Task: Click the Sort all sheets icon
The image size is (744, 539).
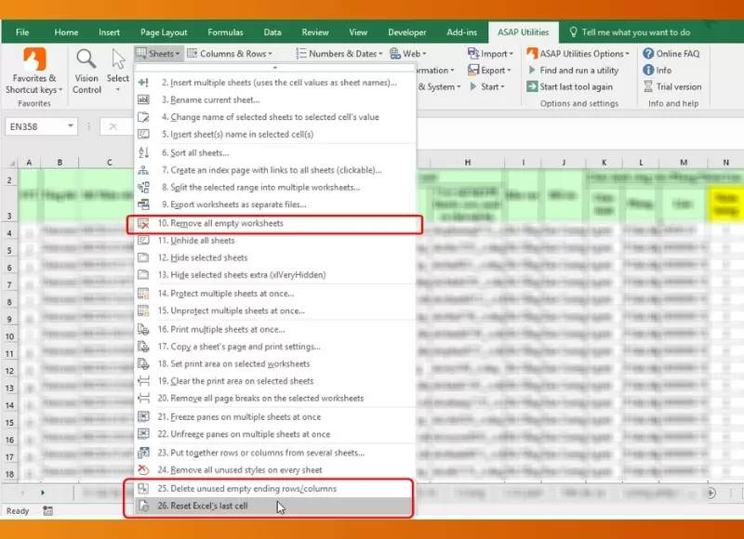Action: click(x=143, y=152)
